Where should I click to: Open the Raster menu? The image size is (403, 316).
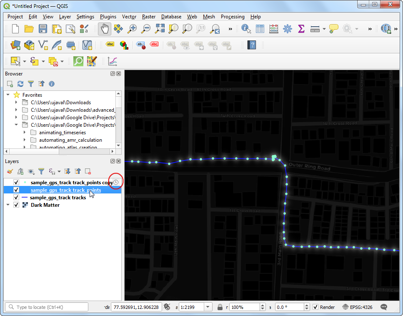(148, 17)
